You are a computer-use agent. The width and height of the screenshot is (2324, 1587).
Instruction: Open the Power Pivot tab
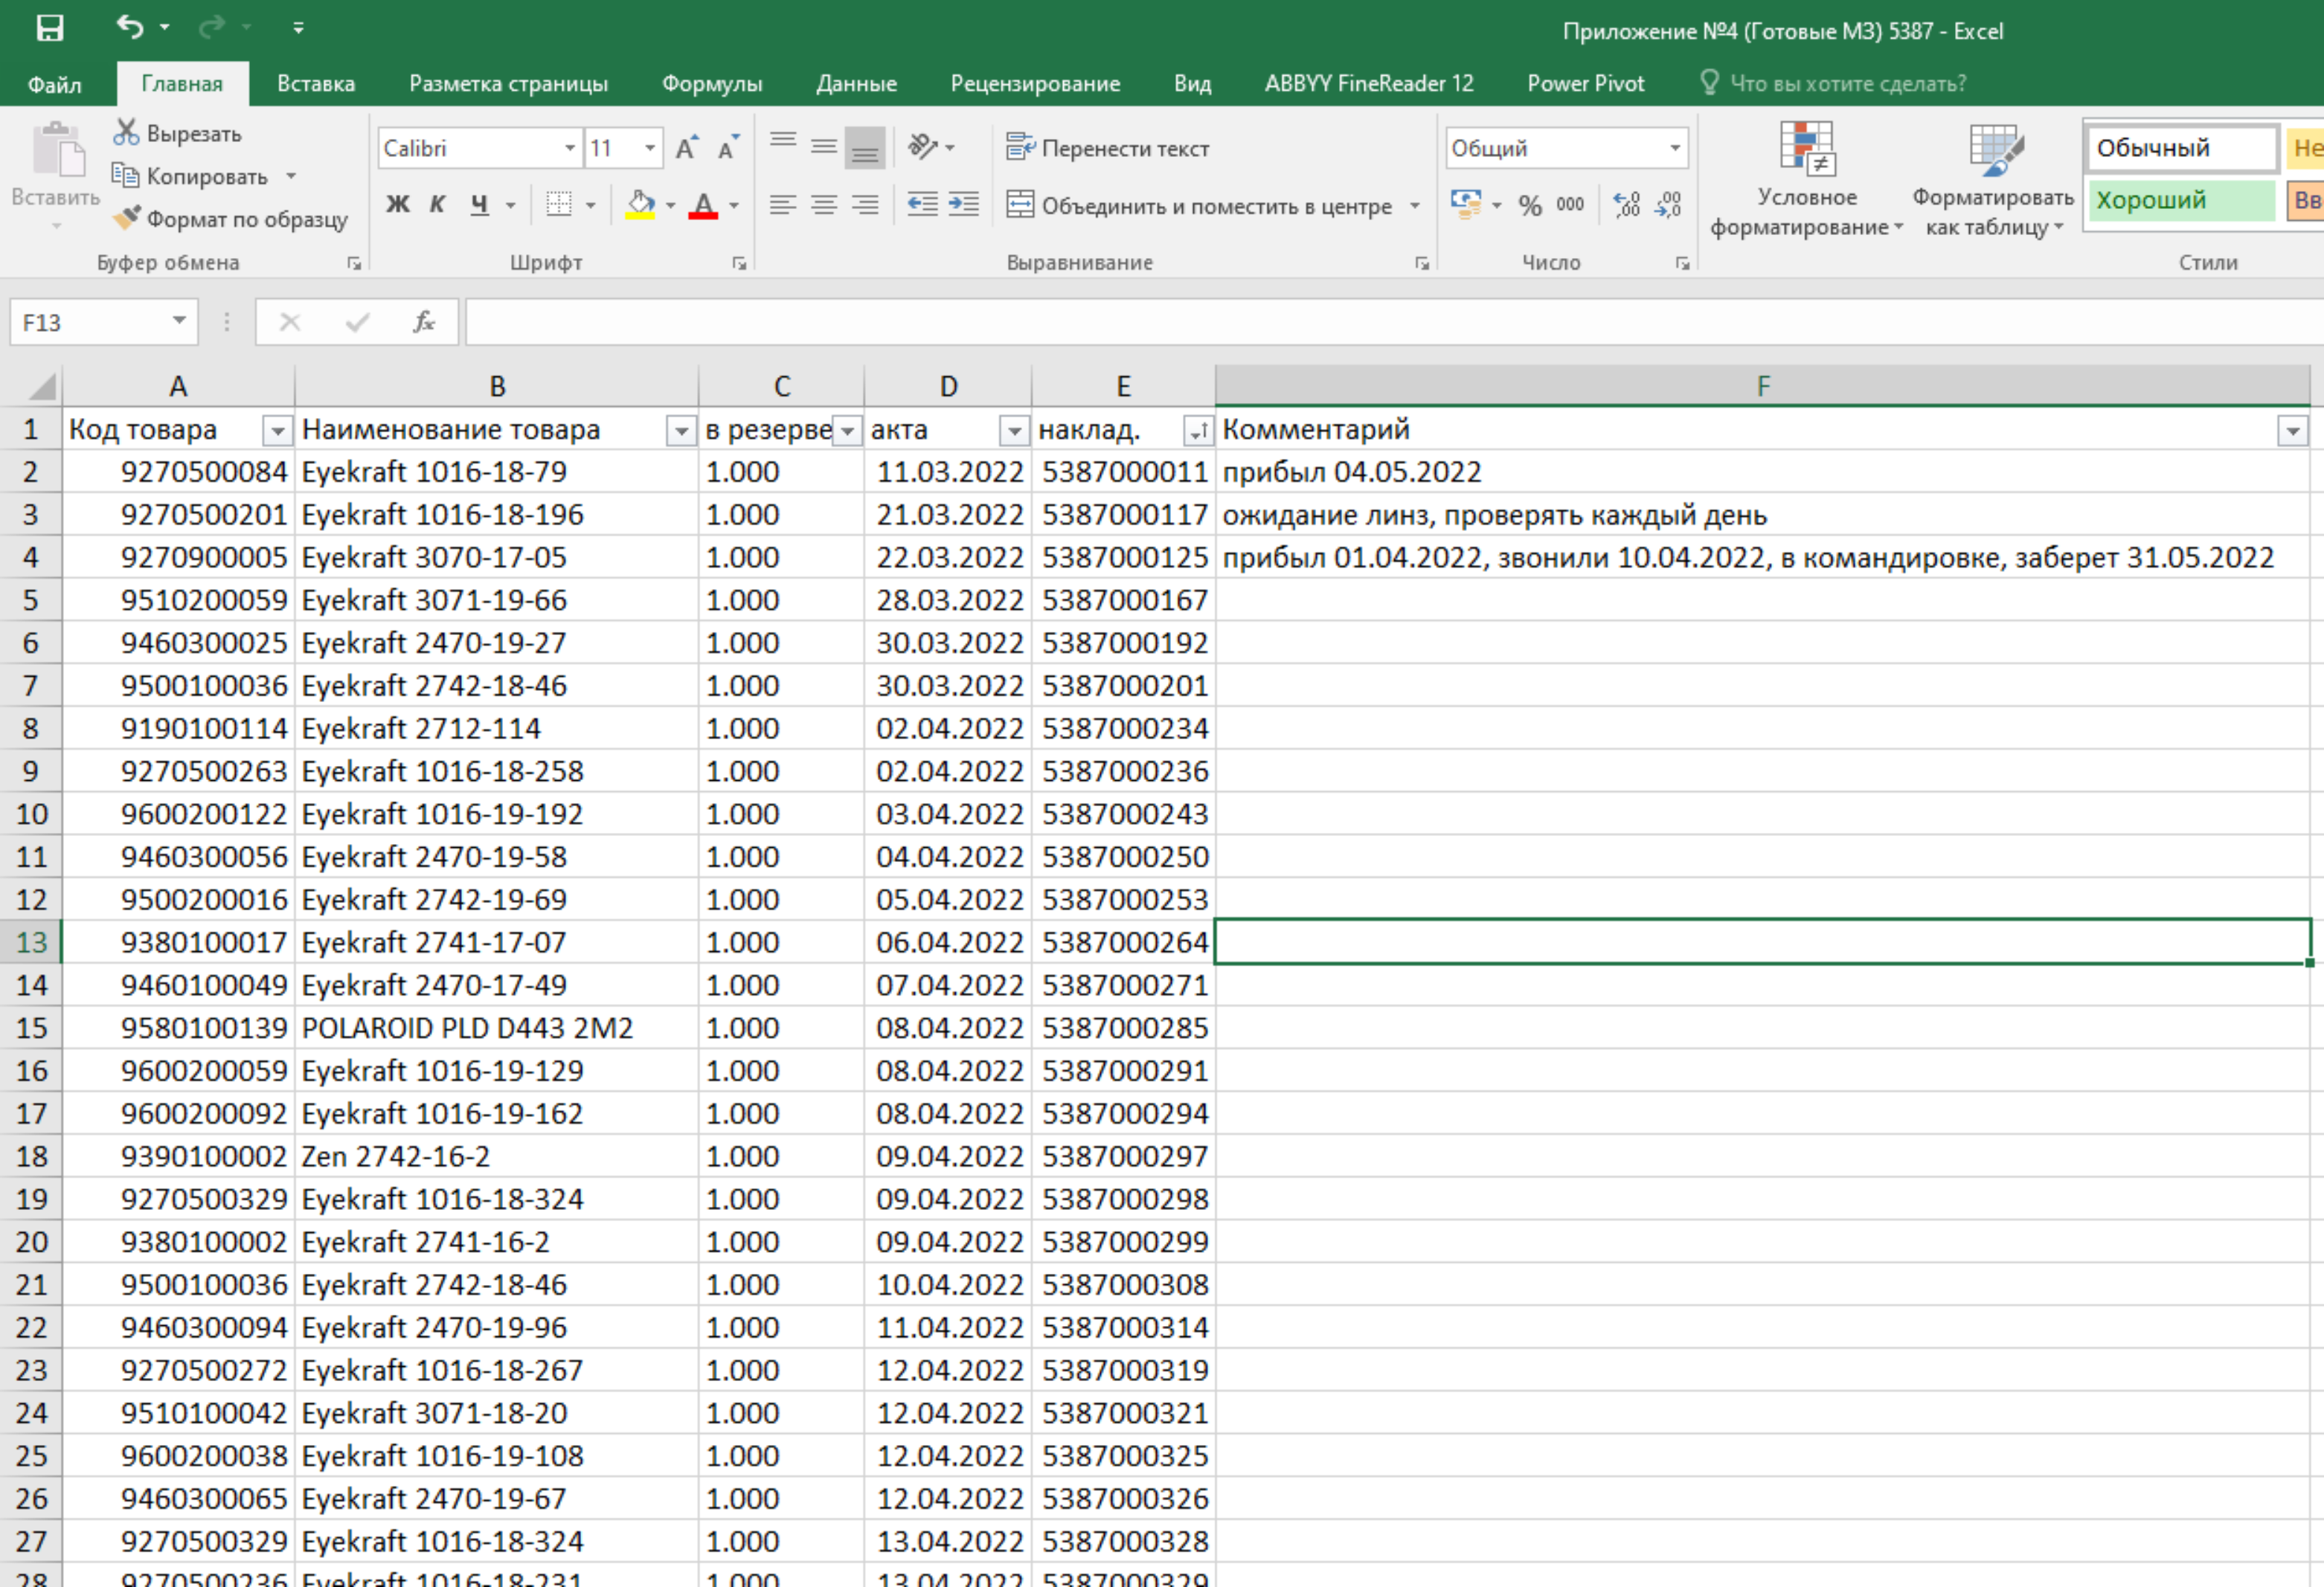point(1585,84)
